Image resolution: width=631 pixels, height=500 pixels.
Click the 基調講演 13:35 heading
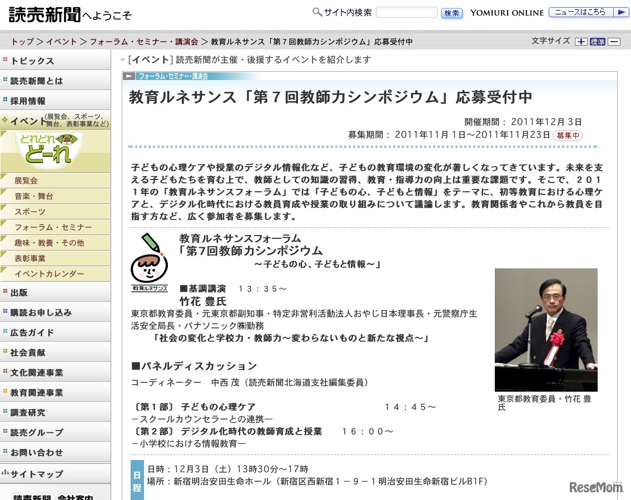pyautogui.click(x=233, y=288)
